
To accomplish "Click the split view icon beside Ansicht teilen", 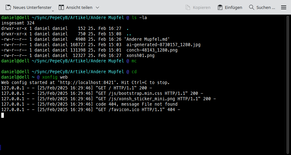I will [61, 7].
